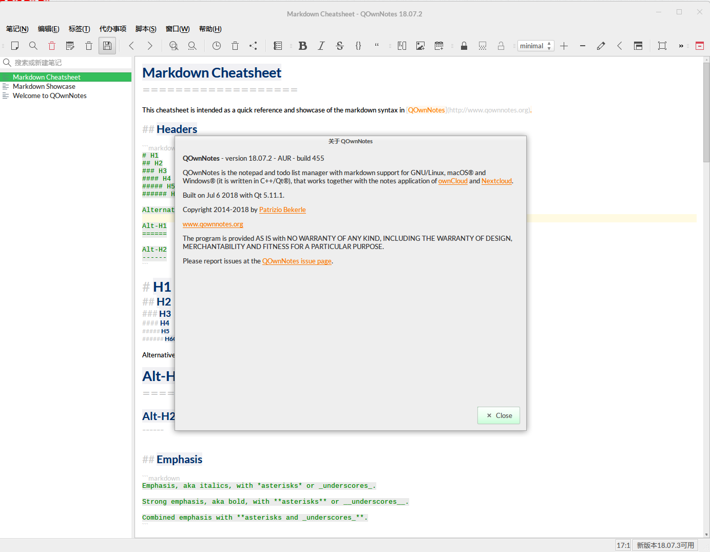
Task: Close the About QOwnNotes dialog
Action: pos(498,415)
